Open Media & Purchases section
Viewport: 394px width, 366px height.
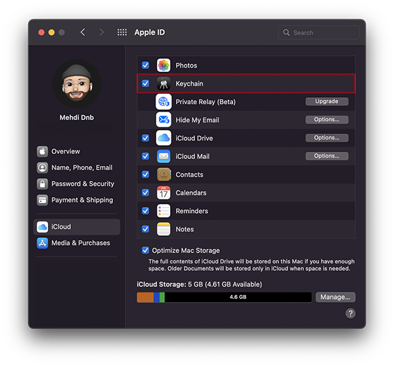(77, 243)
